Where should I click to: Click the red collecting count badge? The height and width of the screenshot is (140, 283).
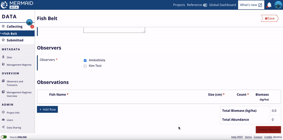32,27
